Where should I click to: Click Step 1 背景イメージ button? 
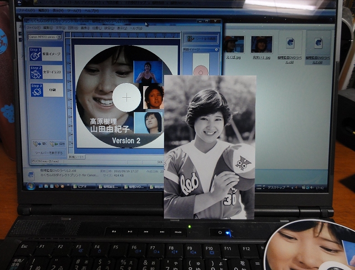45,54
